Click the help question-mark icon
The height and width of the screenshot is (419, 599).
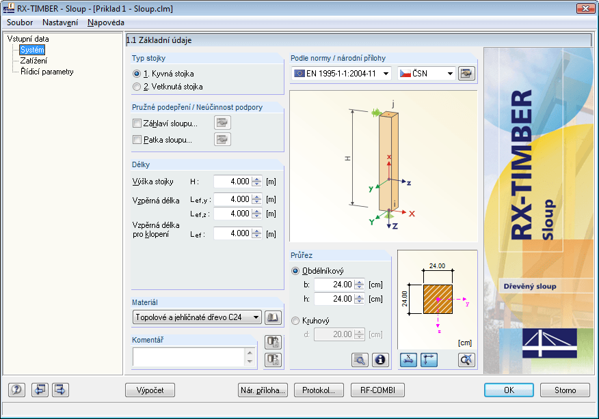pos(15,390)
